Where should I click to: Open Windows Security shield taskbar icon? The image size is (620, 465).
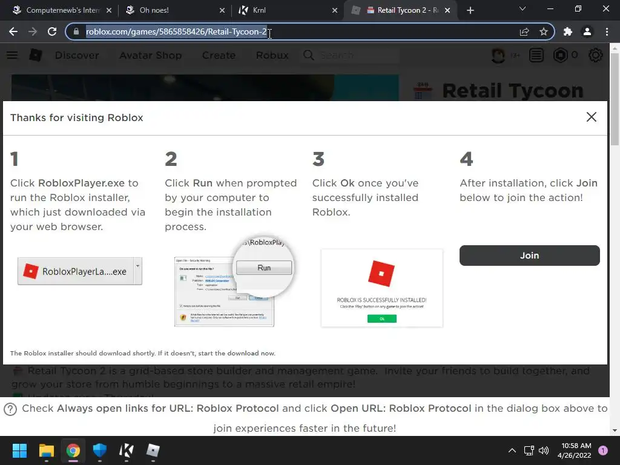point(100,450)
